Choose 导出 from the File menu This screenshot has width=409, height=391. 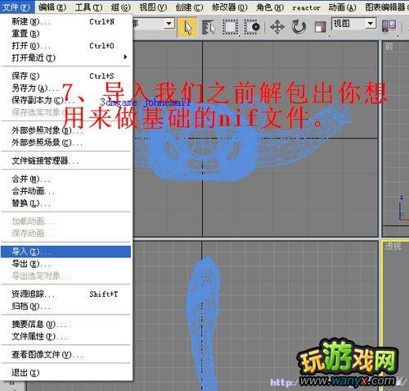[x=66, y=264]
